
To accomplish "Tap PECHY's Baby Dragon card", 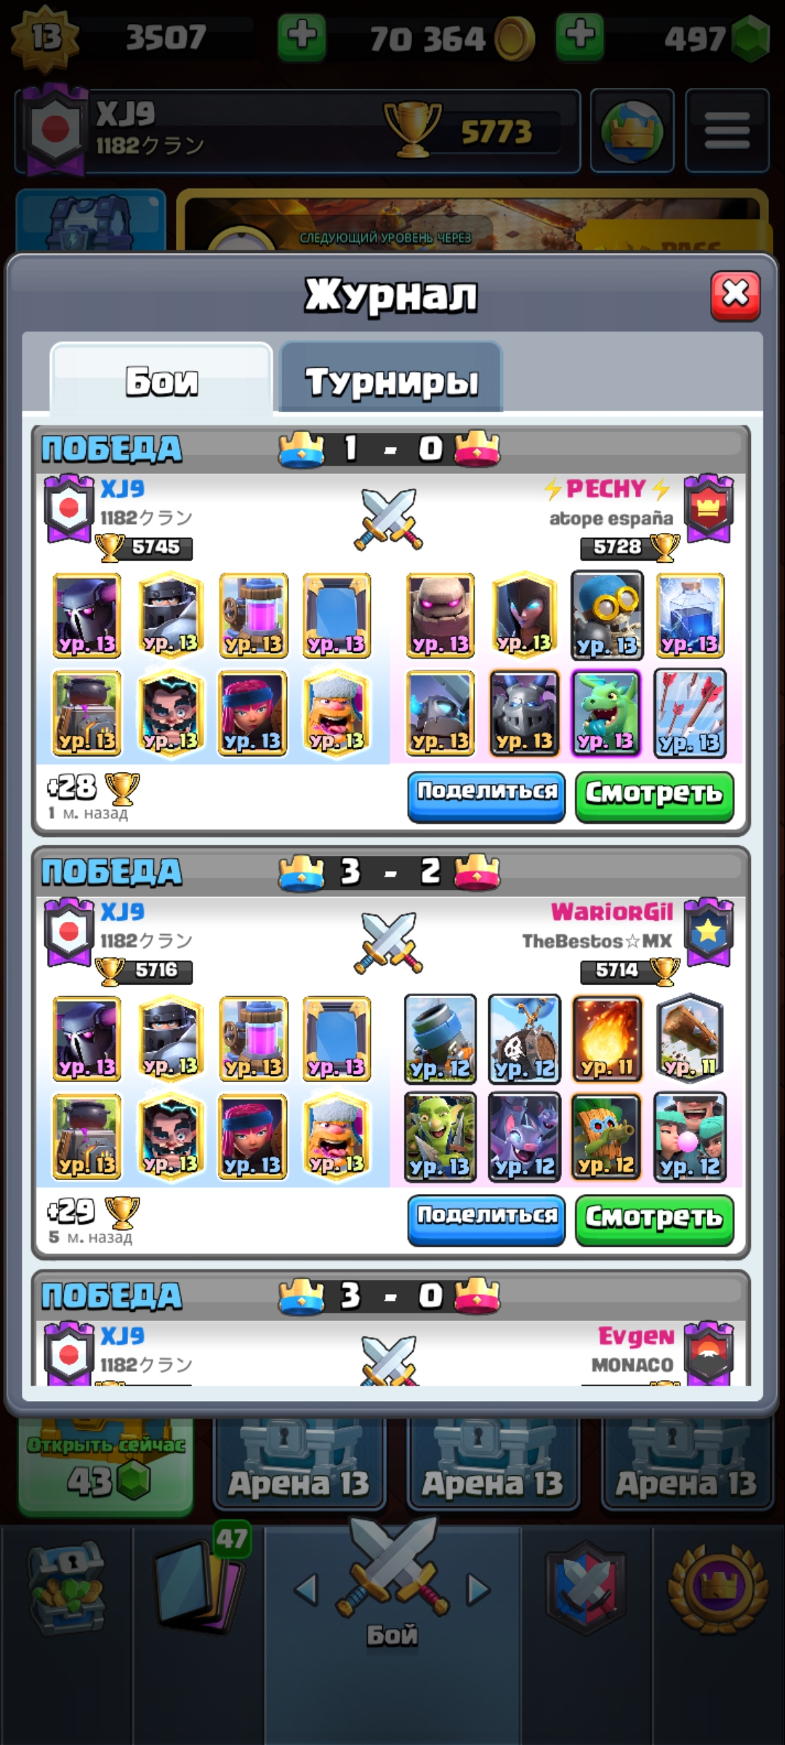I will click(x=607, y=713).
